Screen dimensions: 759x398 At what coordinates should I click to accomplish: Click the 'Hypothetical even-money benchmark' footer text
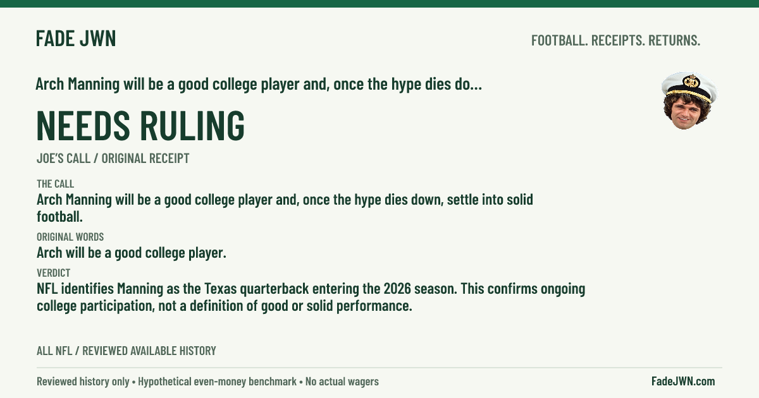point(217,382)
